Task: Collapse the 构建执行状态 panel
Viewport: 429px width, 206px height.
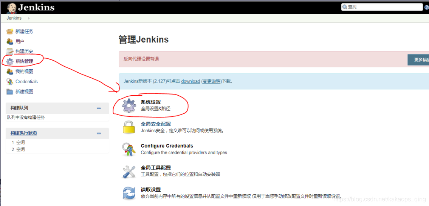Action: [99, 133]
